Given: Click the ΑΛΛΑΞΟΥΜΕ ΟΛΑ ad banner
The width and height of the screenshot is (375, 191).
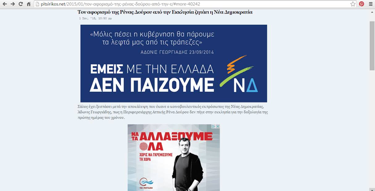Looking at the screenshot, I should tap(174, 158).
